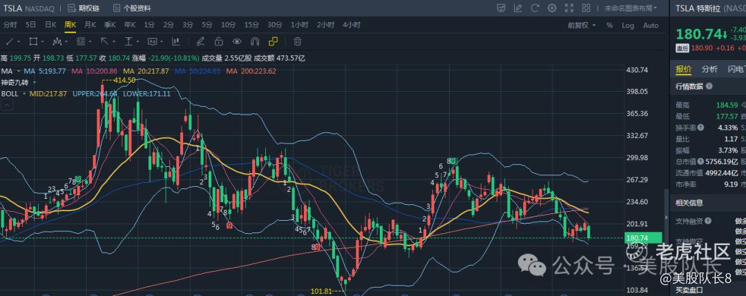This screenshot has width=746, height=296.
Task: Select the 10分 interval
Action: pyautogui.click(x=229, y=25)
